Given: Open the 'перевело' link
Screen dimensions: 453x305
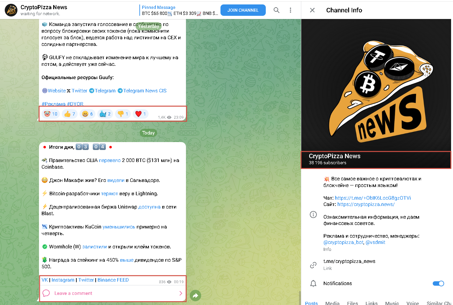Looking at the screenshot, I should 110,160.
